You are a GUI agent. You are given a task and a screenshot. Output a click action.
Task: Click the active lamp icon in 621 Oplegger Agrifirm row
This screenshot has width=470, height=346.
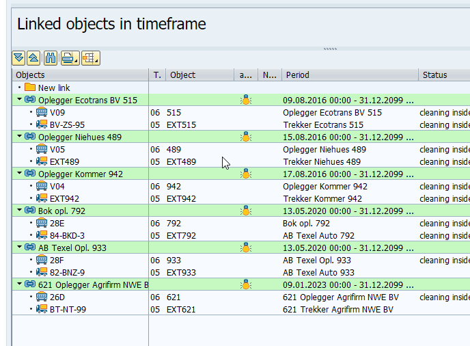click(246, 284)
